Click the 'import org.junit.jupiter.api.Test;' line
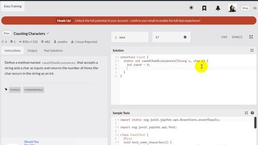 click(x=148, y=127)
